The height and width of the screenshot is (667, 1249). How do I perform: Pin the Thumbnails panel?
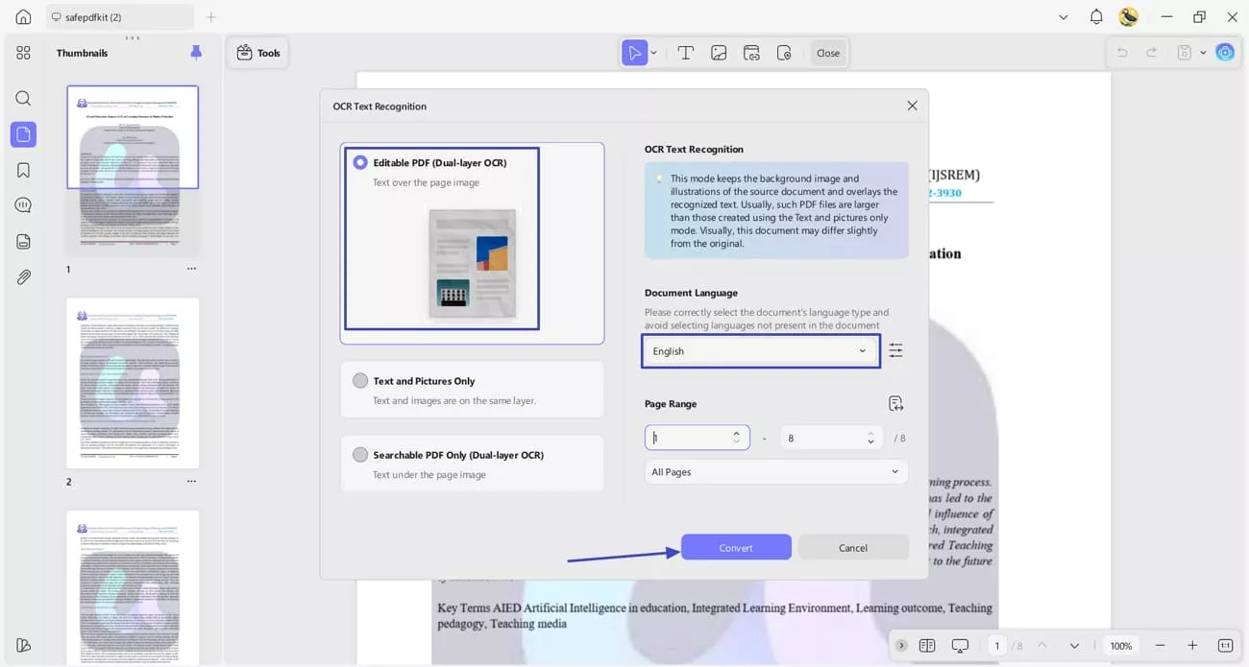196,53
